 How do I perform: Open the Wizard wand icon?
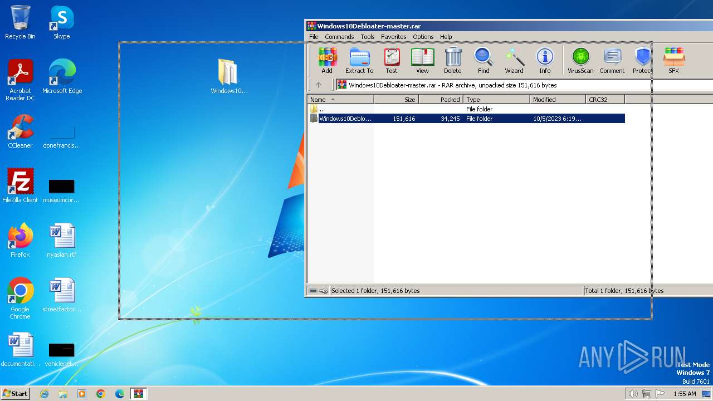(514, 61)
